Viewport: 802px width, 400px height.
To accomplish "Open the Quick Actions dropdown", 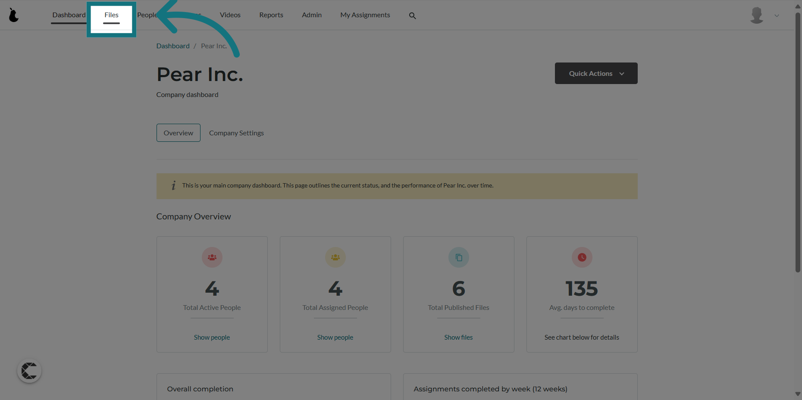I will [x=596, y=73].
